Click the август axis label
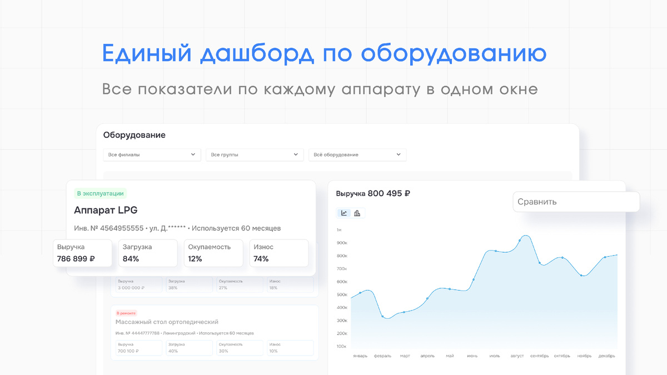The image size is (667, 375). [517, 356]
